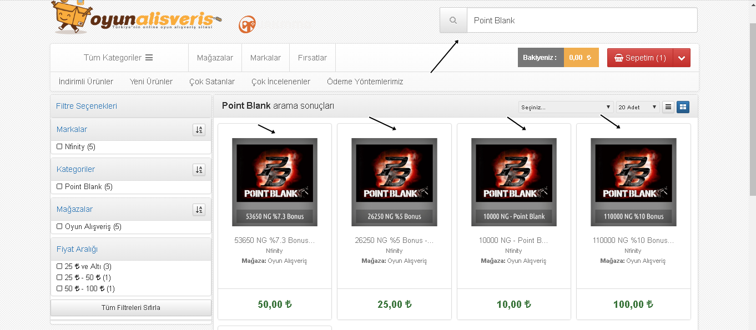Screen dimensions: 756x330
Task: Click the page vertical scrollbar
Action: coord(752,108)
